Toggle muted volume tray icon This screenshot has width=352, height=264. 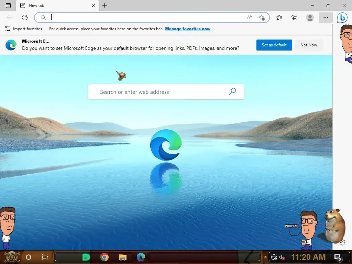click(x=282, y=257)
